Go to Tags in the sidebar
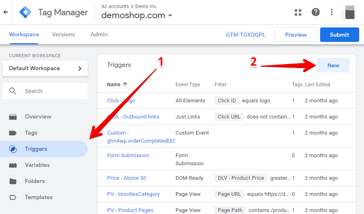The image size is (364, 214). (31, 133)
